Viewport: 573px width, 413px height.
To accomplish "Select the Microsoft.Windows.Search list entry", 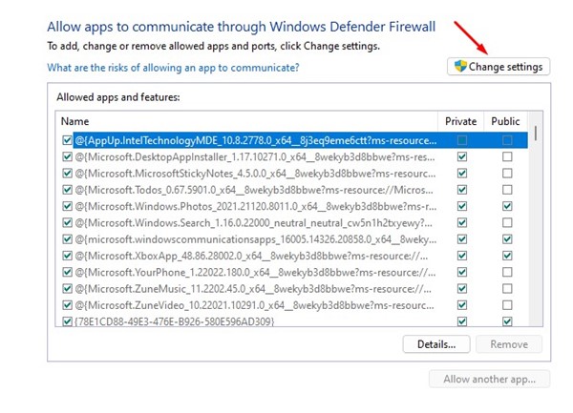I will 254,222.
